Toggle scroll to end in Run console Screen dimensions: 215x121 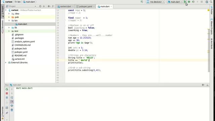tap(12, 102)
